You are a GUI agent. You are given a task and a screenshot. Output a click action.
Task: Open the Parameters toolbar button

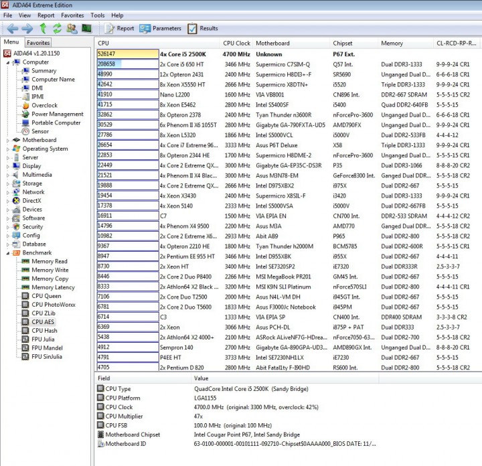point(160,29)
